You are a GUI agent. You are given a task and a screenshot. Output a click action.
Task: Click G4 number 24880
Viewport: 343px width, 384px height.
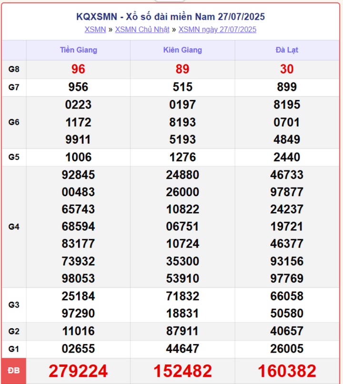(x=182, y=175)
